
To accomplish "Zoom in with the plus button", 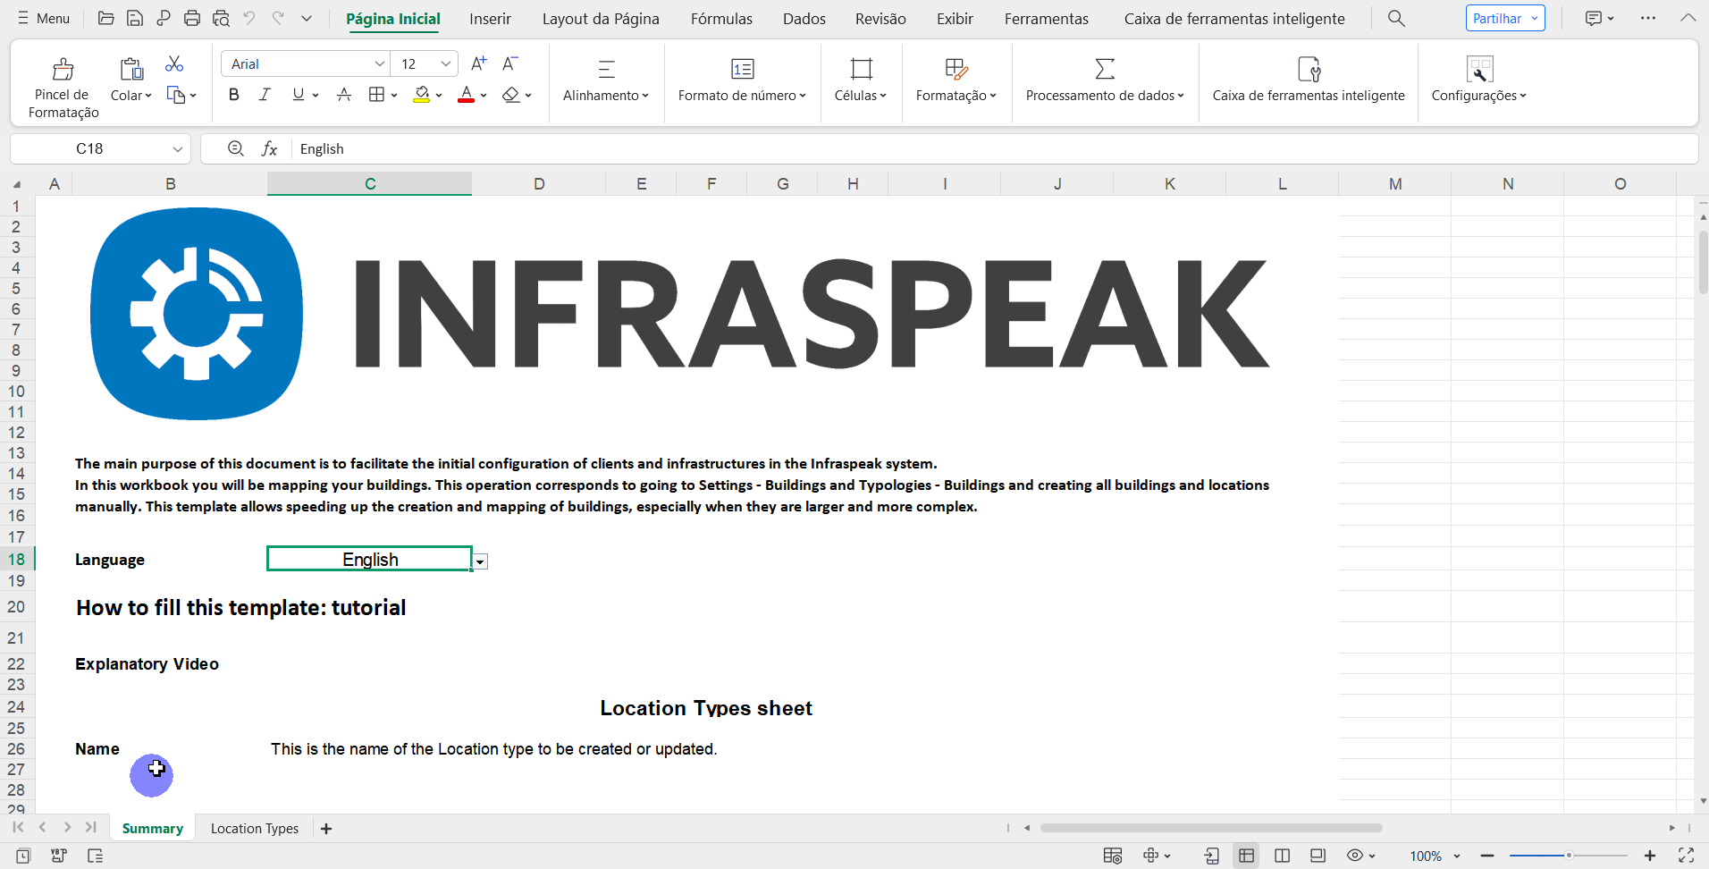I will click(x=1650, y=856).
